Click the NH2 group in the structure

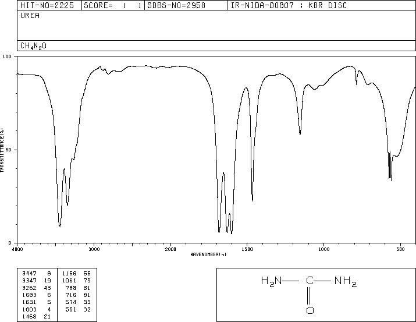(x=346, y=281)
